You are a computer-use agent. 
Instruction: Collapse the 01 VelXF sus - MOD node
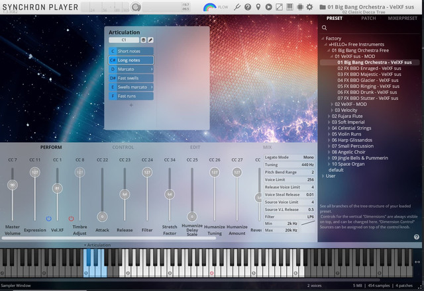pyautogui.click(x=331, y=56)
